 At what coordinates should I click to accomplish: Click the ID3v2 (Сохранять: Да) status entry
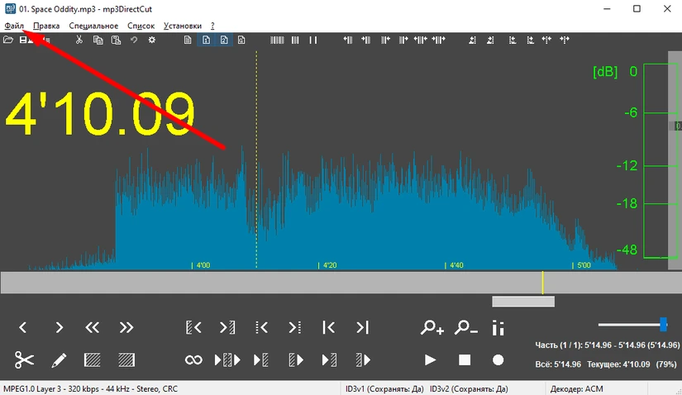(469, 388)
